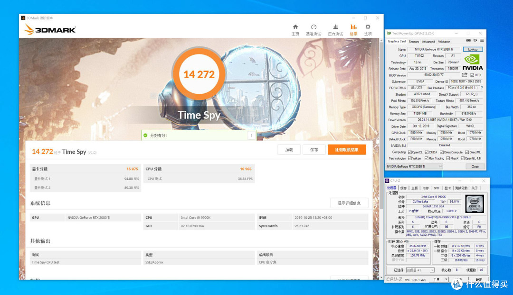Click Close button in GPU-Z

(x=475, y=167)
